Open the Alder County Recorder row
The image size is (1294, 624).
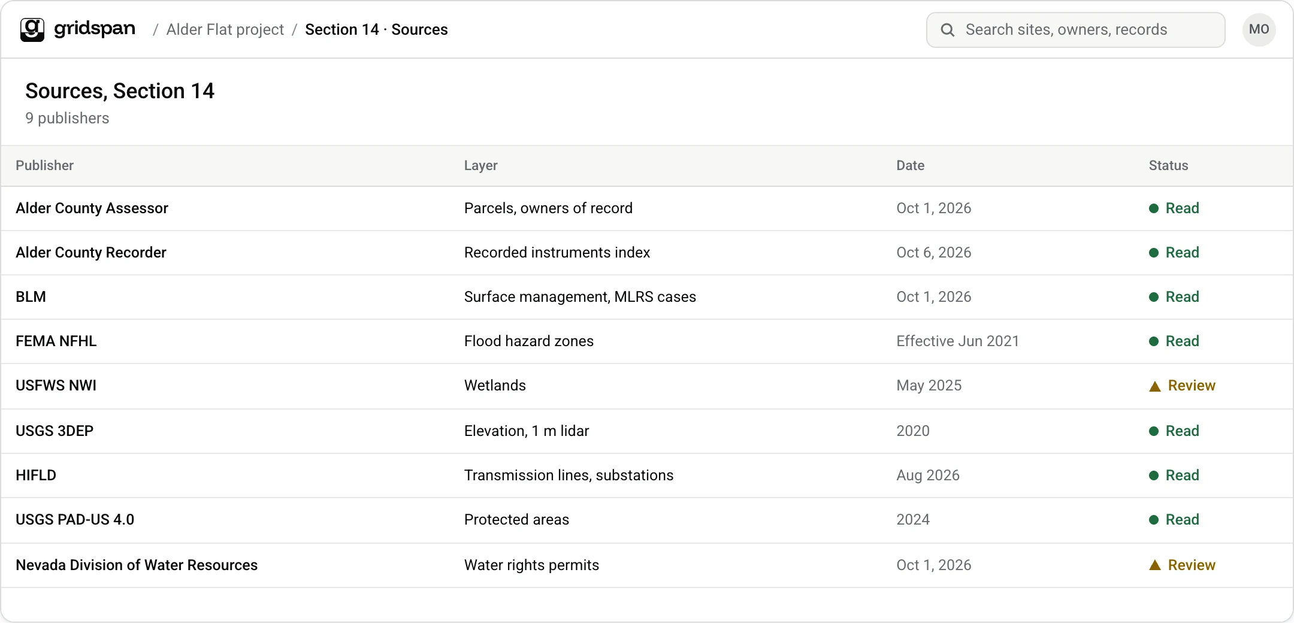pyautogui.click(x=647, y=253)
